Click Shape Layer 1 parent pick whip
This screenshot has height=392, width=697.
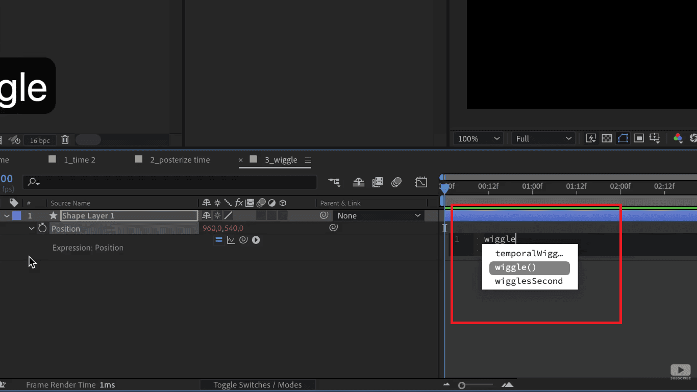323,215
